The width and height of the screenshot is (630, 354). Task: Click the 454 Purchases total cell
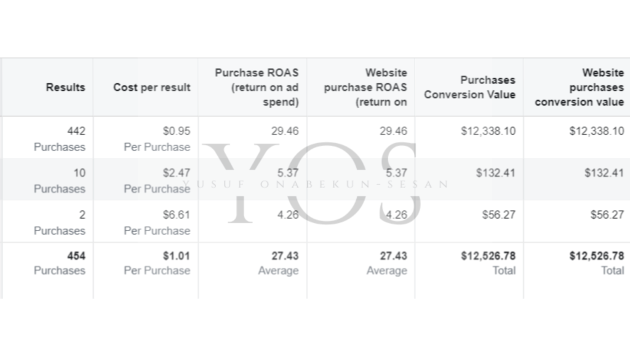(x=60, y=263)
